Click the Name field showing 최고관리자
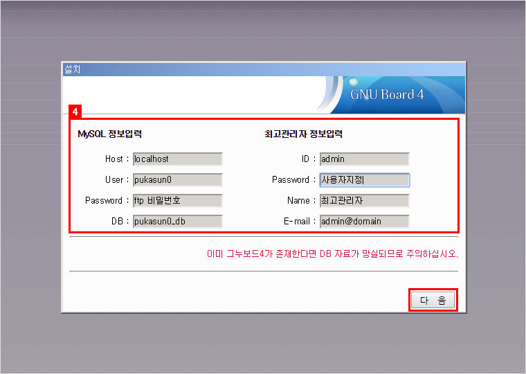Image resolution: width=526 pixels, height=374 pixels. point(364,201)
